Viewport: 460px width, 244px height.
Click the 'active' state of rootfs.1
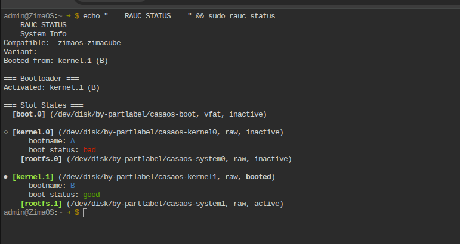[x=267, y=204]
